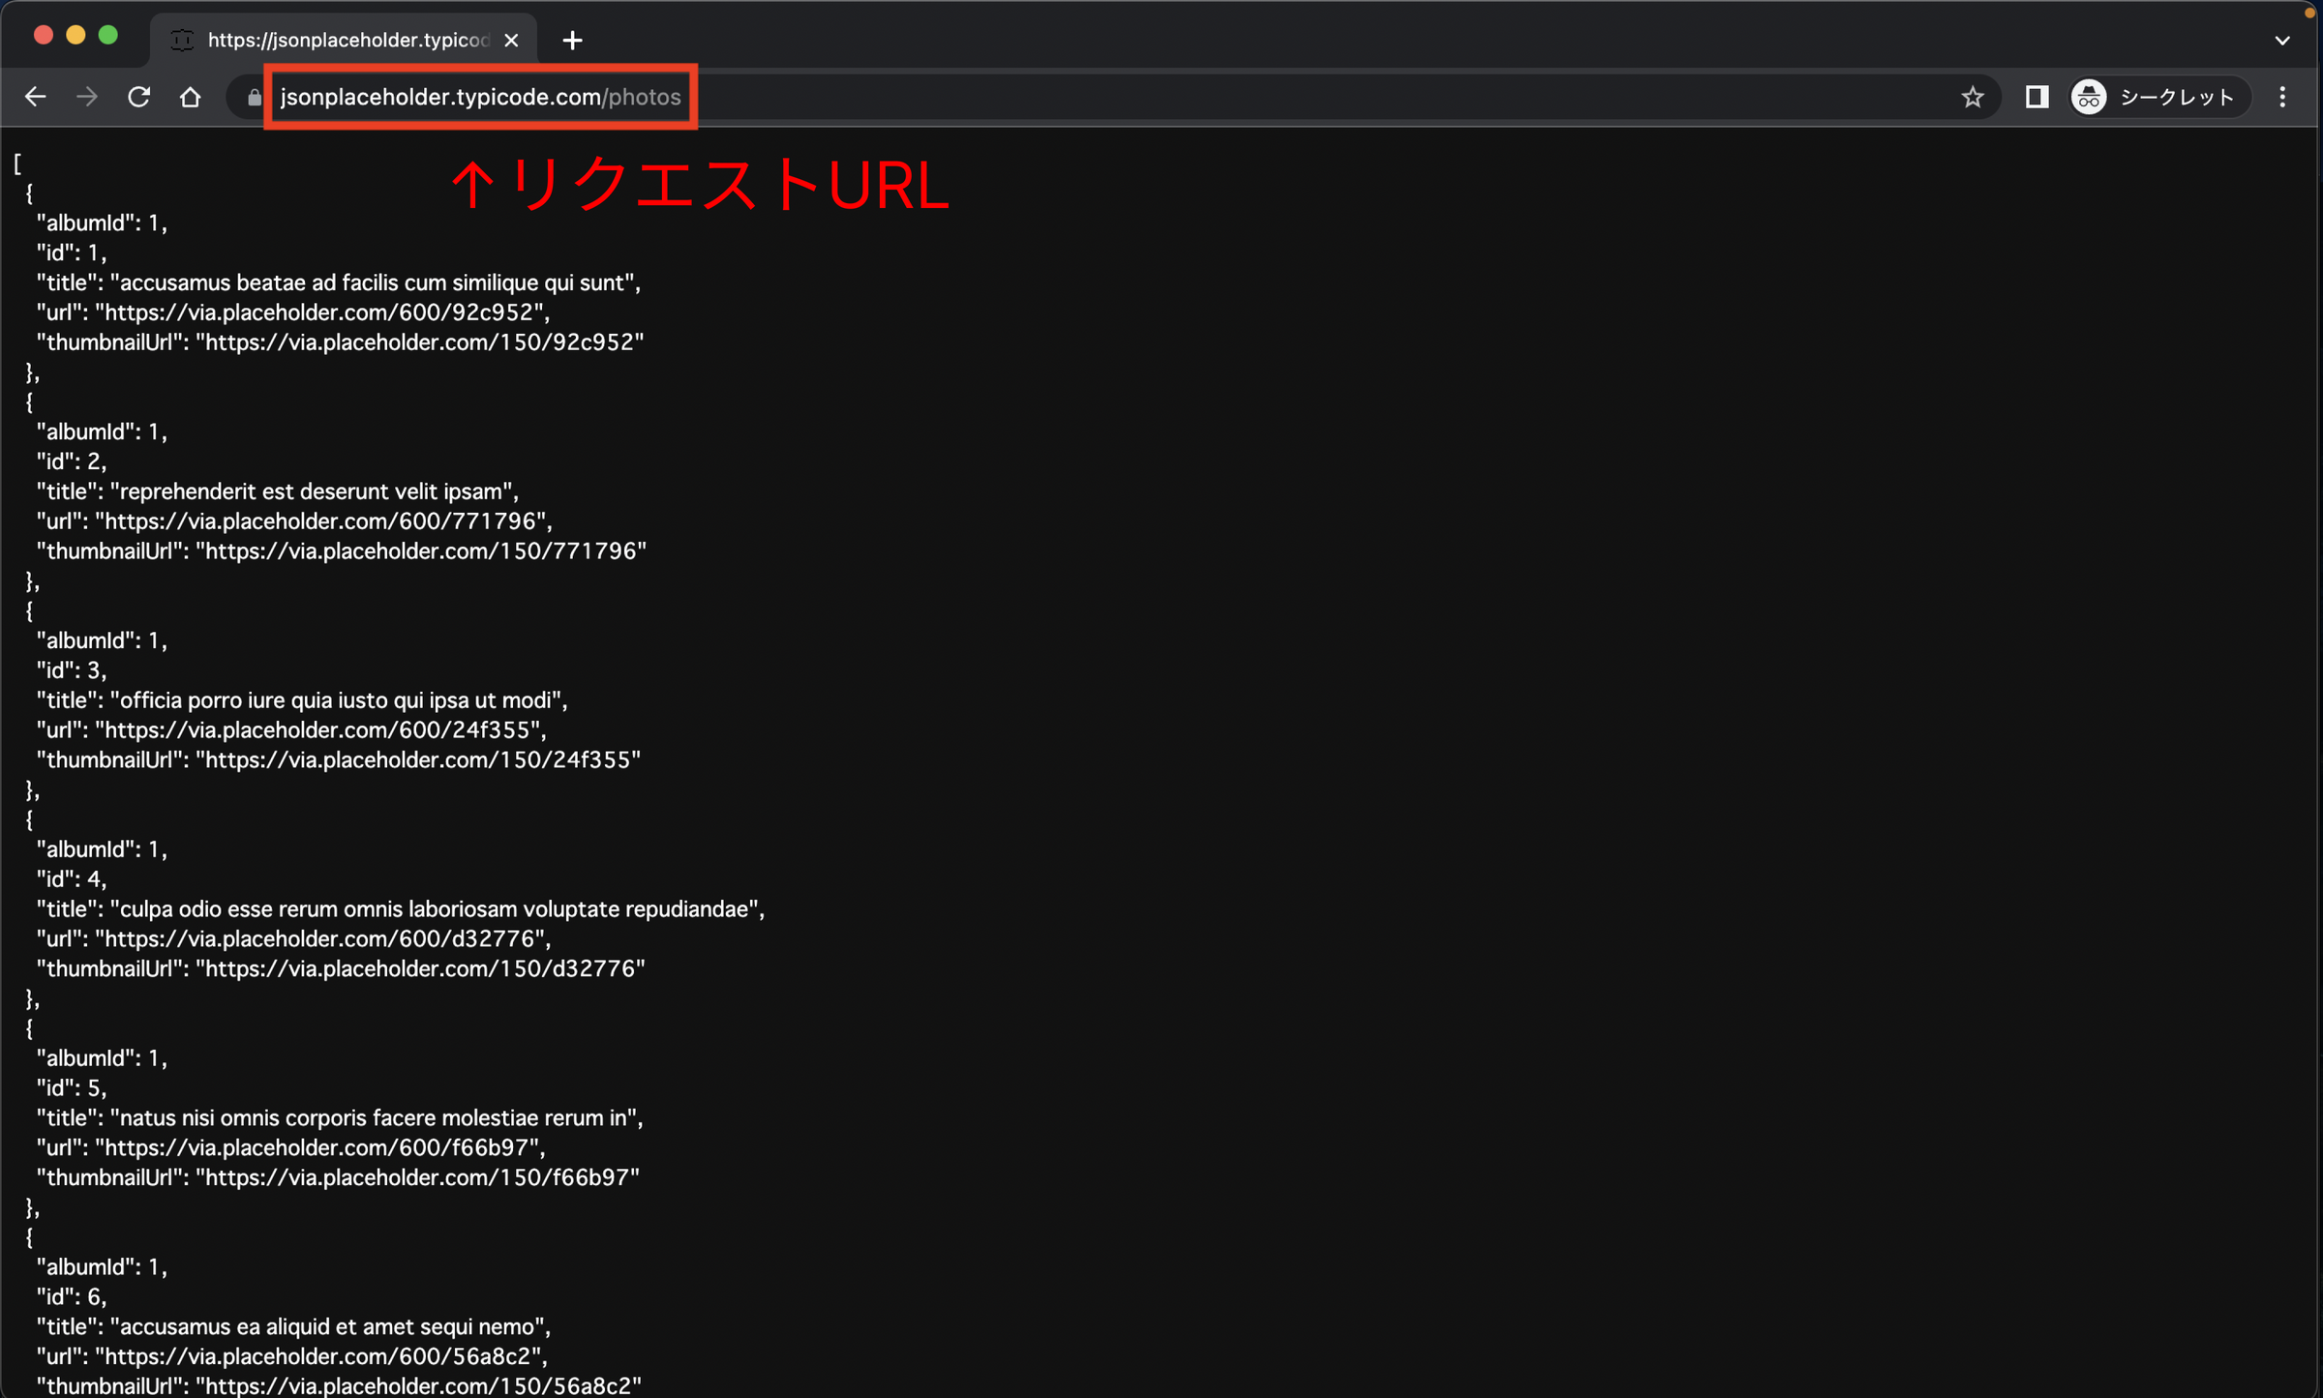Screen dimensions: 2323x1398
Task: Click the green maximize traffic light
Action: tap(108, 35)
